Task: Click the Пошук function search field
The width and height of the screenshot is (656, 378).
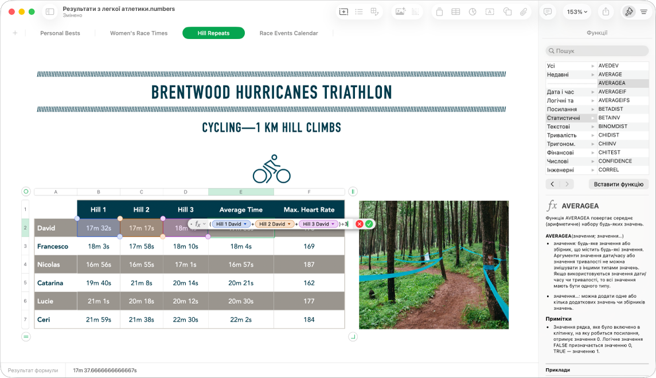Action: [x=597, y=51]
